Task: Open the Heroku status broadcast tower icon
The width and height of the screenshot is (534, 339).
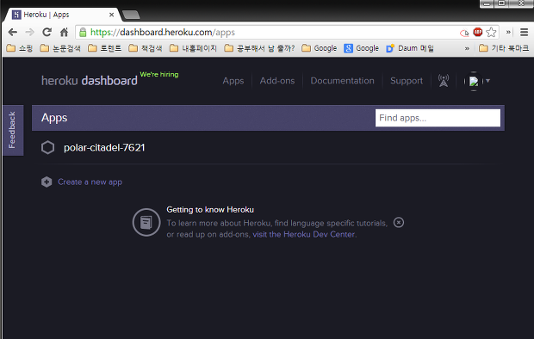Action: [x=444, y=81]
